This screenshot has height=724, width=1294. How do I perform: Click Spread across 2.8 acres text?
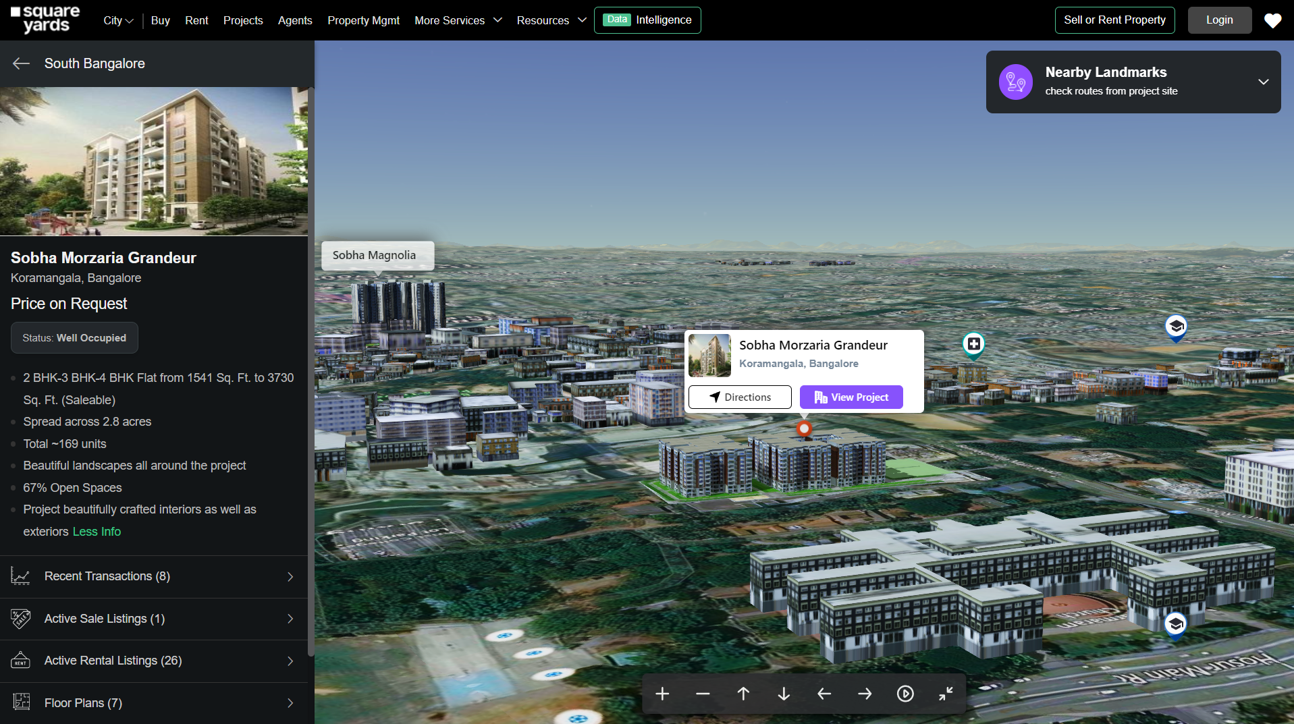pyautogui.click(x=87, y=422)
